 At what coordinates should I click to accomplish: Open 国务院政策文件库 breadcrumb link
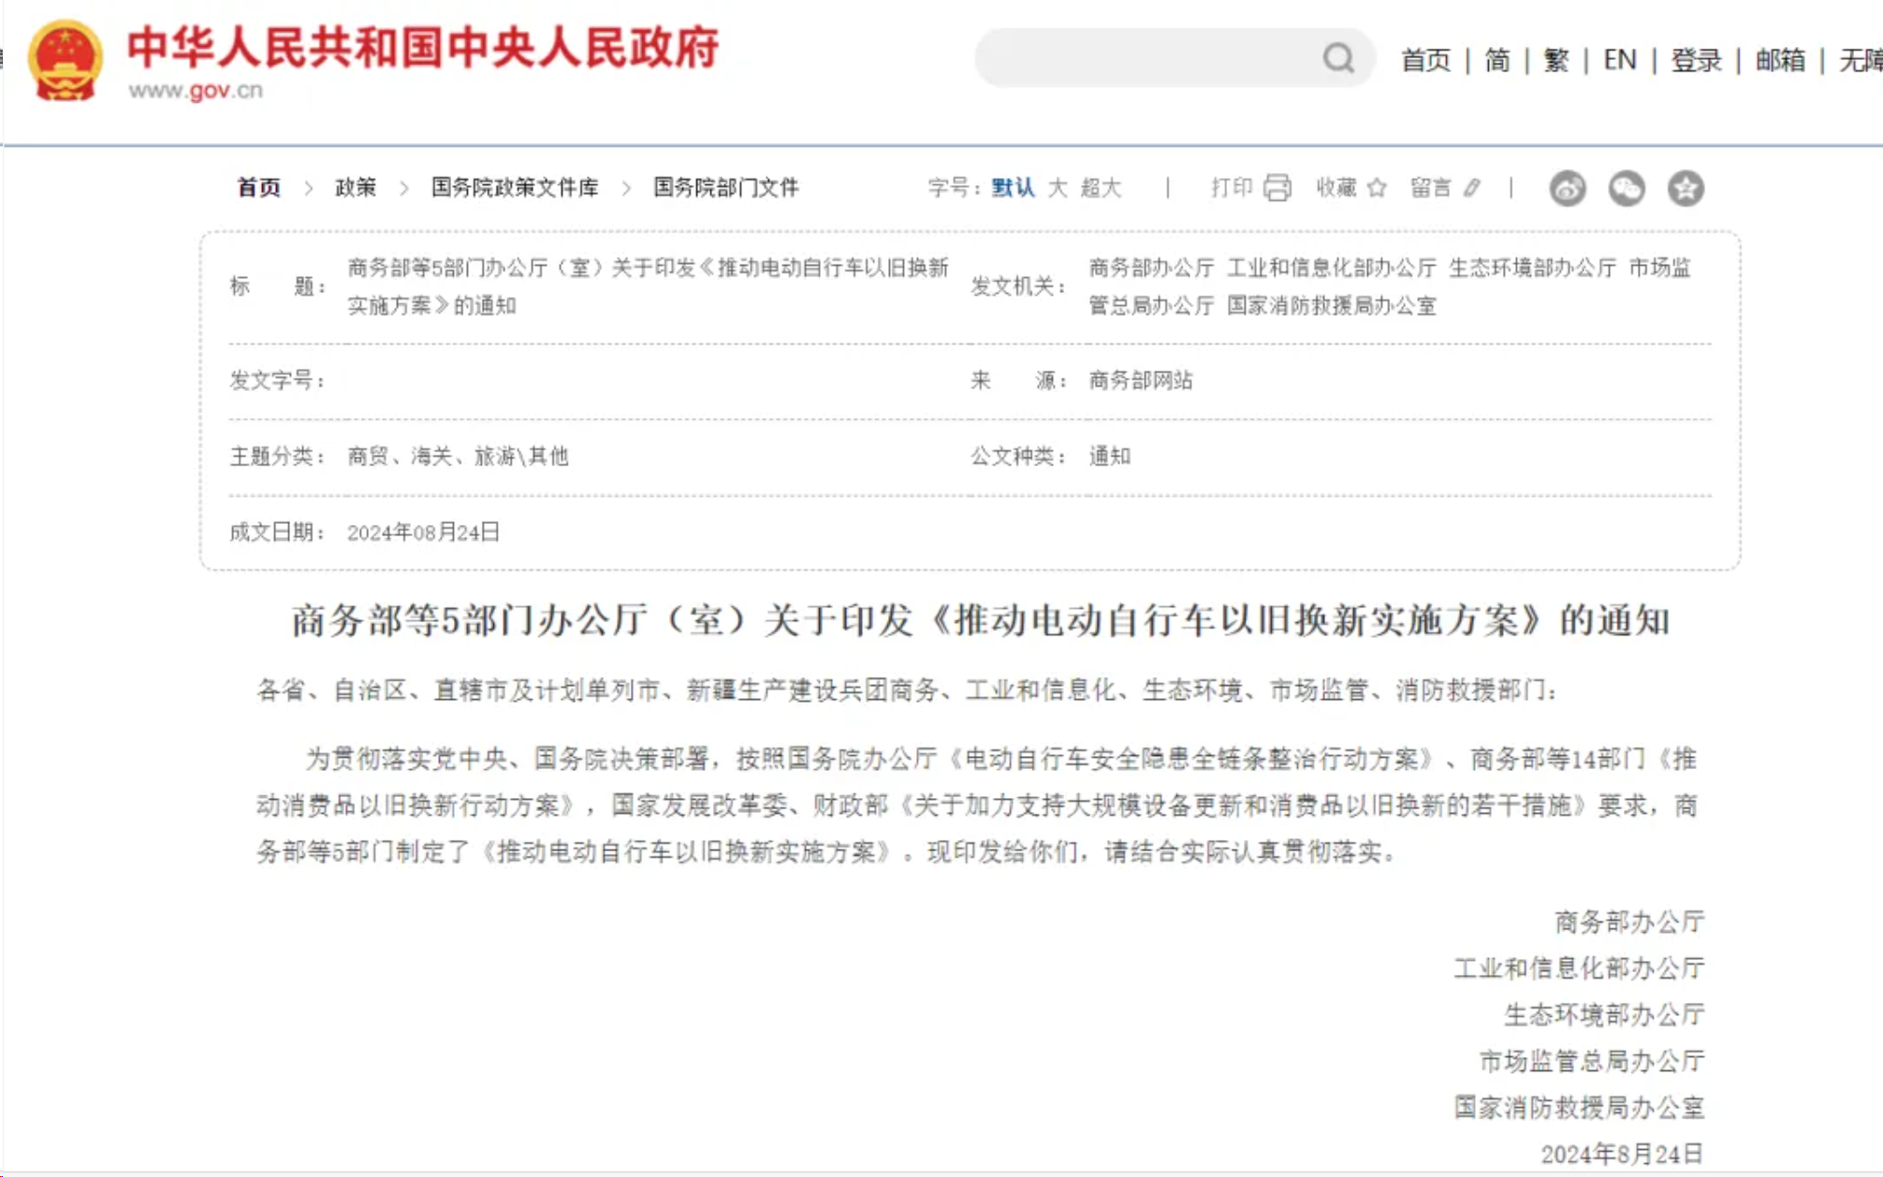tap(515, 187)
